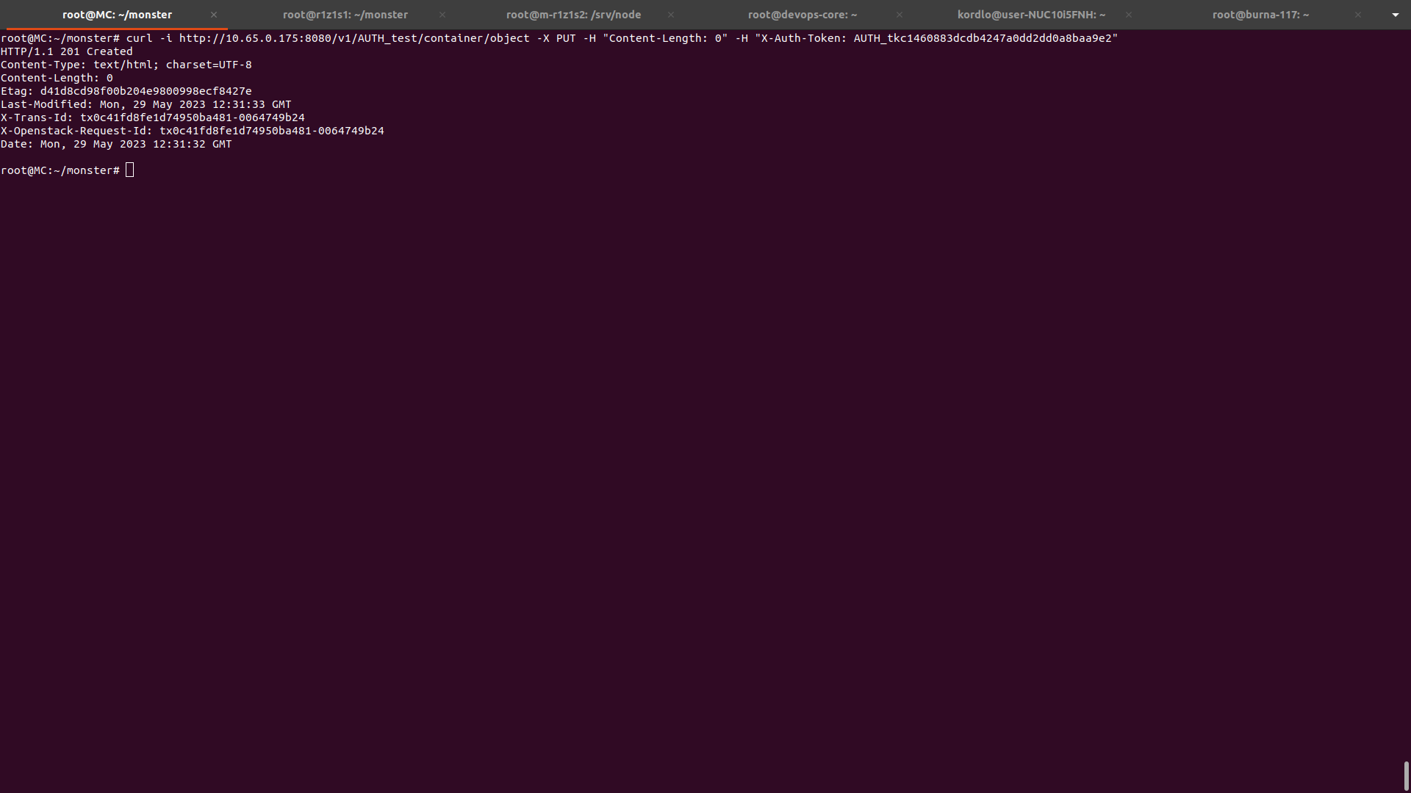Switch to the root@r1z1s1 ~/monster tab
Viewport: 1411px width, 793px height.
point(345,15)
